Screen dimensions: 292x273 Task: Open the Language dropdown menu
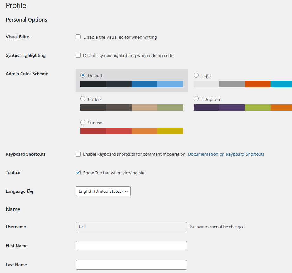tap(103, 191)
